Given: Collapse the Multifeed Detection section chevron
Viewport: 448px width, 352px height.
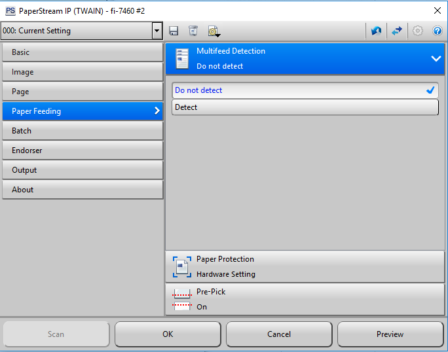Looking at the screenshot, I should tap(436, 58).
